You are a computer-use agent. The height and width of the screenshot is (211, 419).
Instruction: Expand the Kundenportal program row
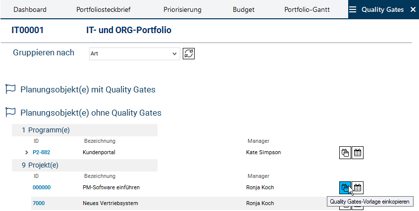pos(26,152)
